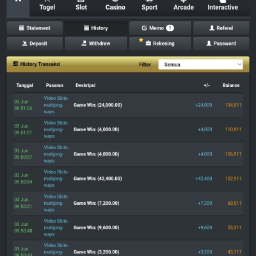Click the Deposit download icon

point(25,44)
